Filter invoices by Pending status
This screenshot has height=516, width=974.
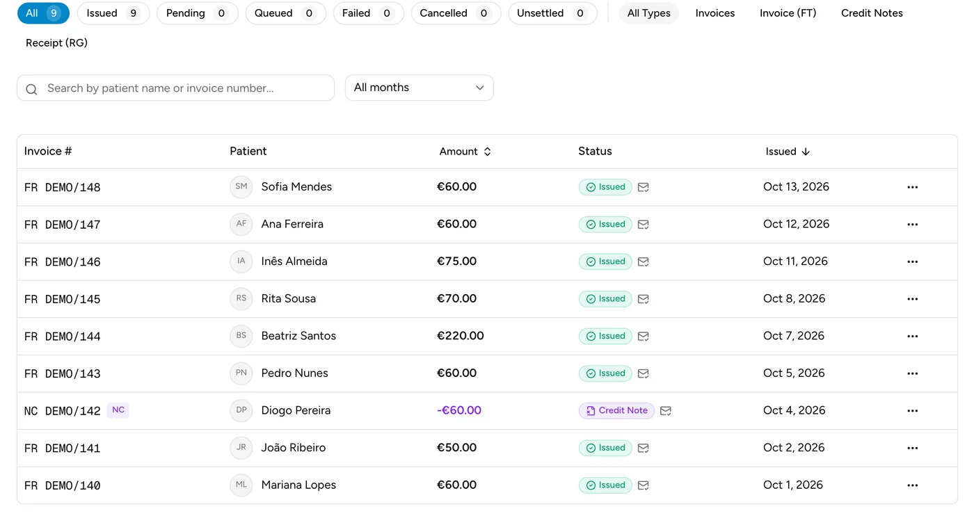click(x=198, y=13)
